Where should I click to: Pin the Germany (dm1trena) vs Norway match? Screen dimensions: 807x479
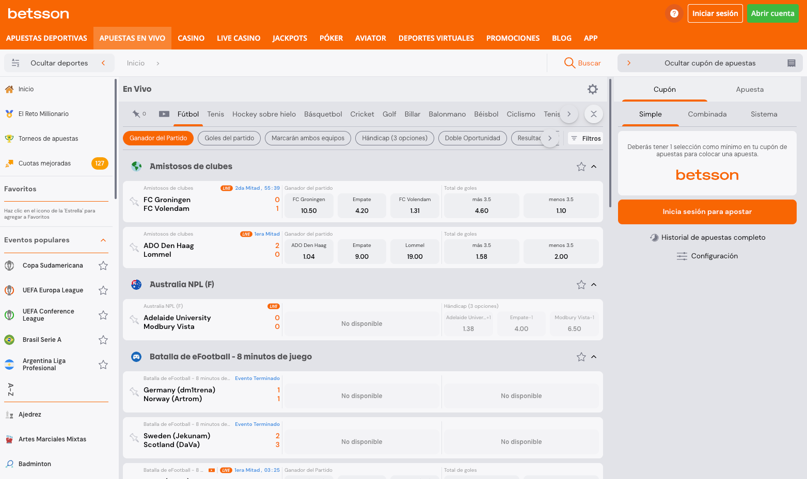click(134, 392)
